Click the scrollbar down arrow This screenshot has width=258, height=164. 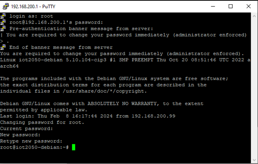(254, 160)
